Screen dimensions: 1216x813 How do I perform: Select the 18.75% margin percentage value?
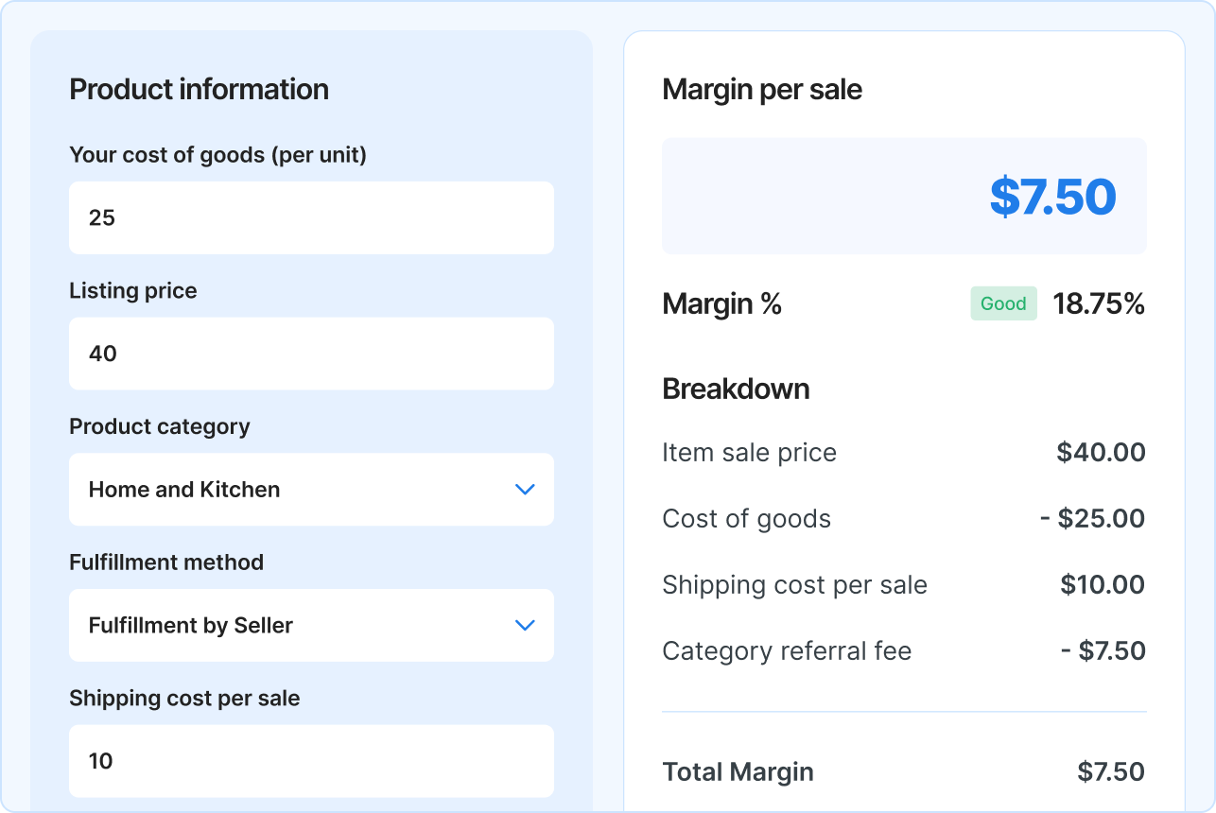coord(1099,303)
